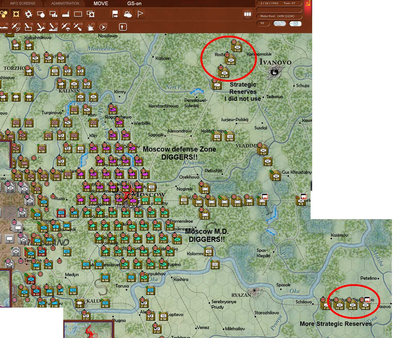Viewport: 394px width, 338px height.
Task: Select the 5-16 green unit south of Moscow
Action: click(132, 226)
